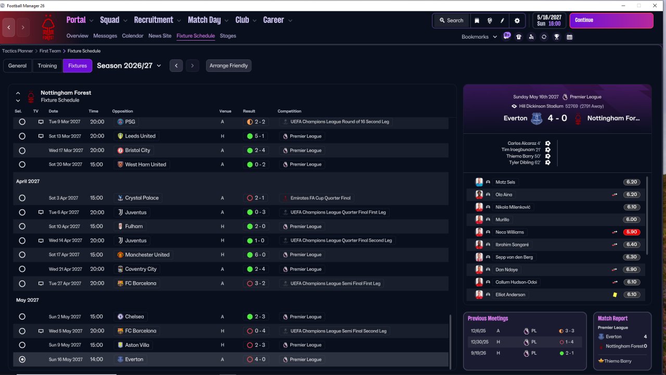Image resolution: width=666 pixels, height=375 pixels.
Task: Click the stadium icon beside Hill Dickinson Stadium
Action: point(514,106)
